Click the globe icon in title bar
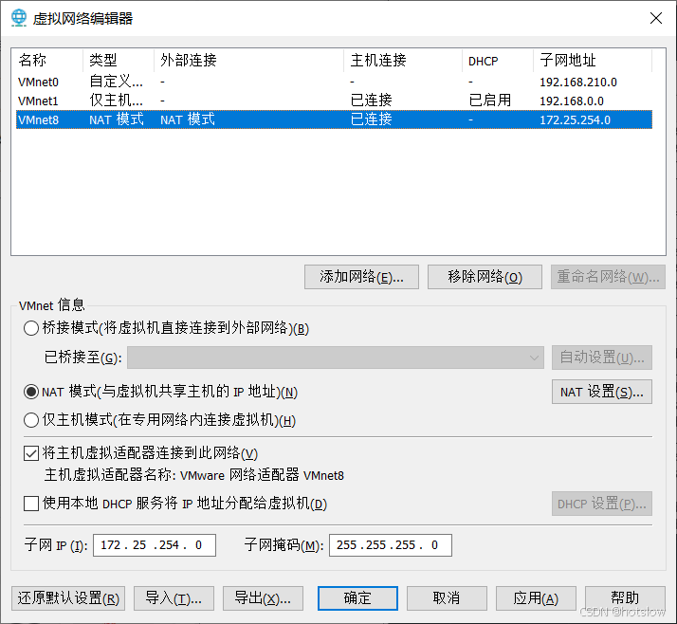Viewport: 677px width, 624px height. (19, 18)
